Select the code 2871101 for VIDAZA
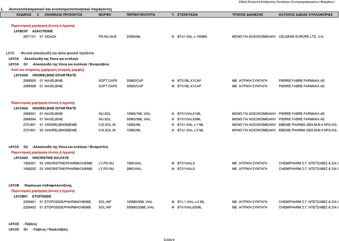This screenshot has width=339, height=241. pos(29,37)
